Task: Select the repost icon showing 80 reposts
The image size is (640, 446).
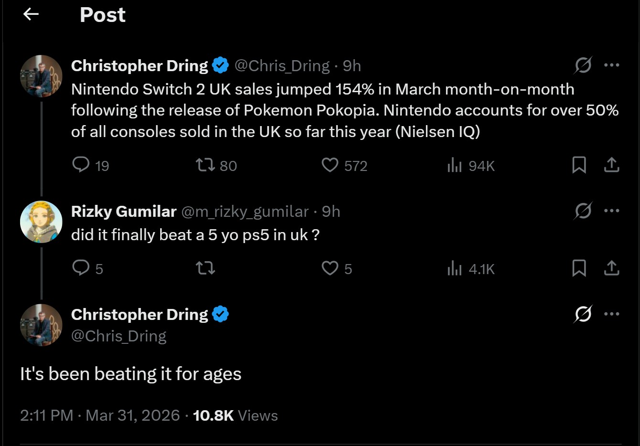Action: pos(206,165)
